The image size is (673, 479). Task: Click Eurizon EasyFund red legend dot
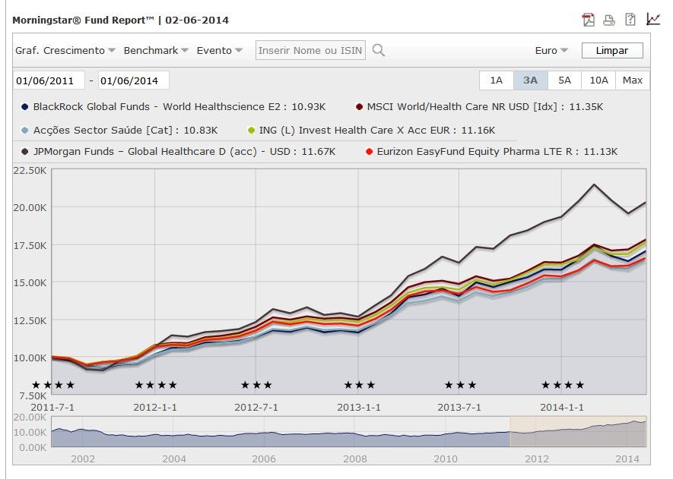[x=369, y=152]
